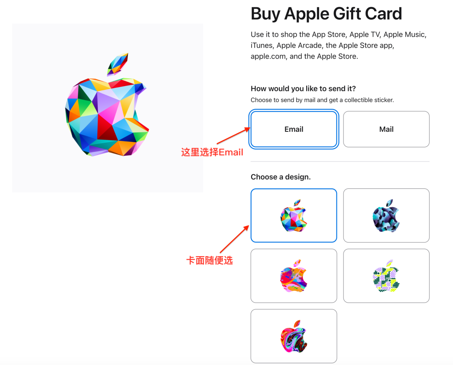
Task: Click the collectible sticker hint text
Action: click(322, 100)
